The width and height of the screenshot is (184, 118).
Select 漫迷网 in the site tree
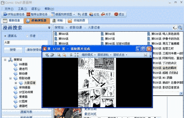pyautogui.click(x=23, y=69)
